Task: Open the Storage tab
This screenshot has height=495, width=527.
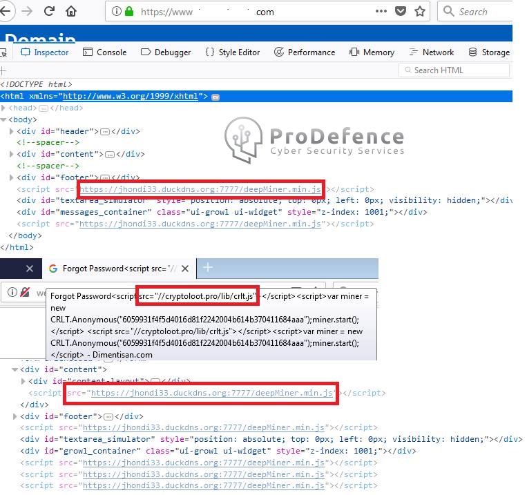Action: [489, 52]
